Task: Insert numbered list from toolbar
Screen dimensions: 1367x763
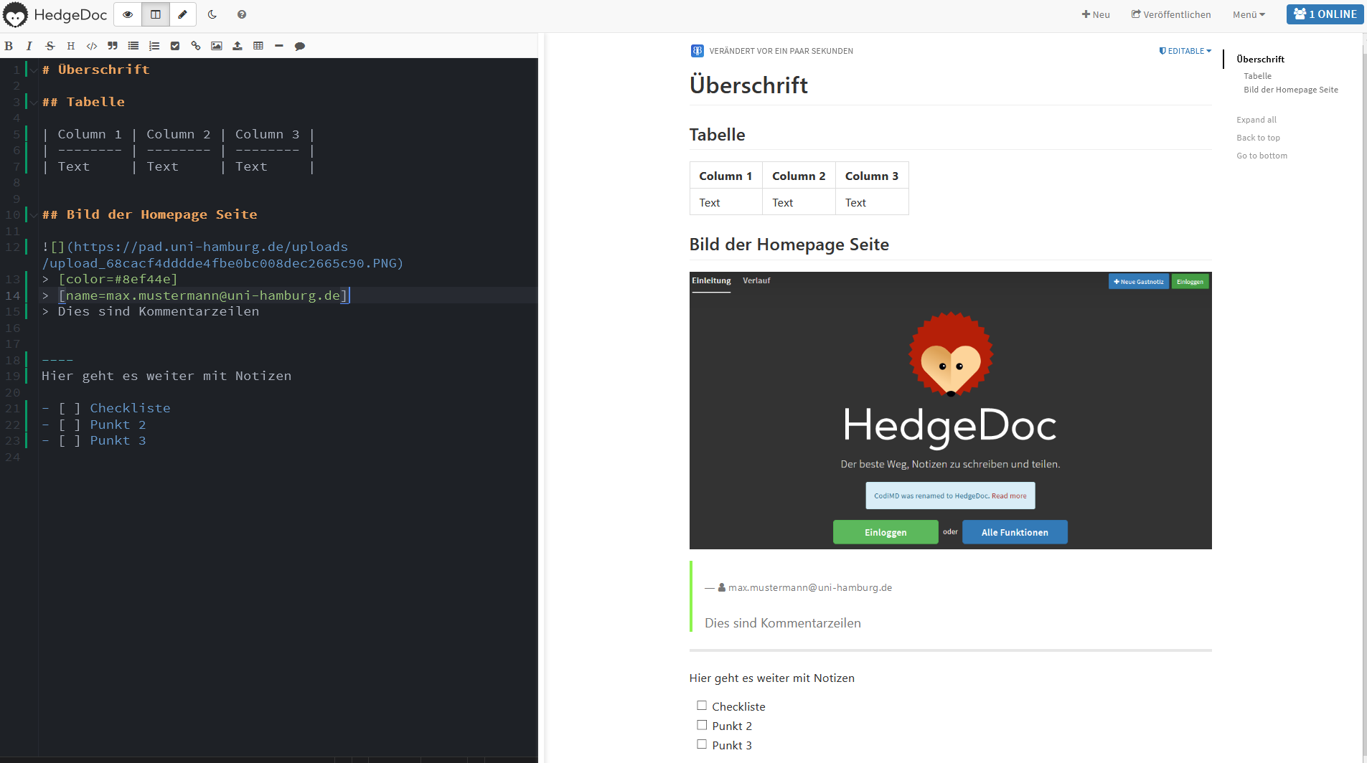Action: coord(154,46)
